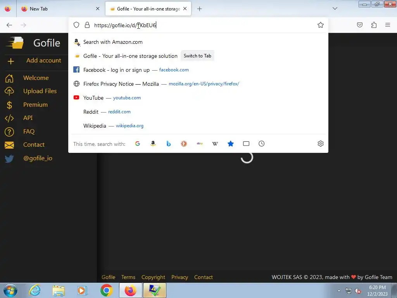Search this time with Bing icon
Image resolution: width=397 pixels, height=298 pixels.
[x=169, y=144]
